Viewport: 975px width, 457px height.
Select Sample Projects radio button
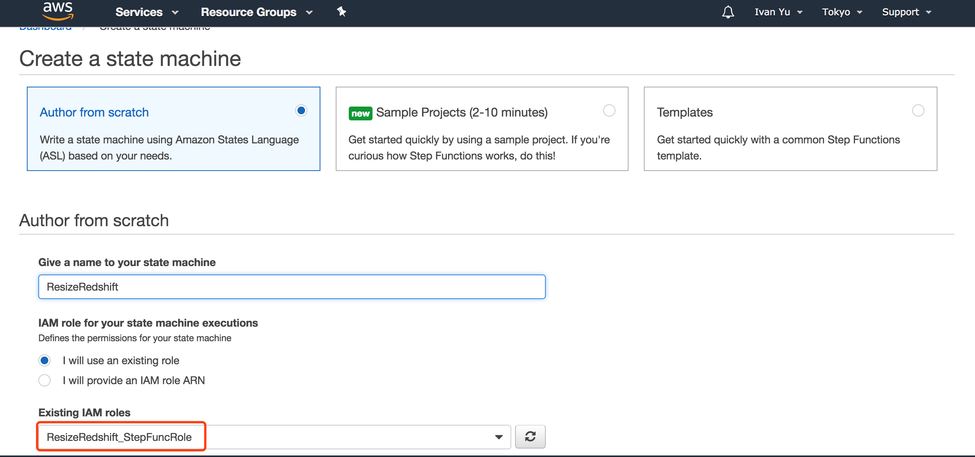(609, 111)
